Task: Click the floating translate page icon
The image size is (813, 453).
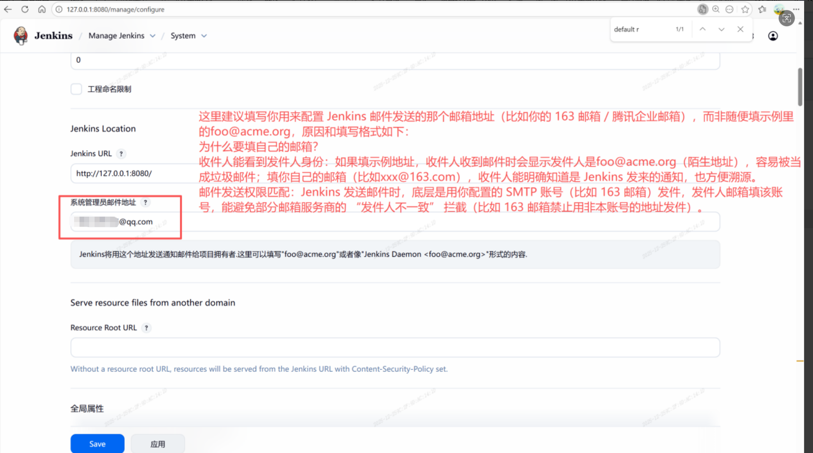Action: [x=786, y=18]
